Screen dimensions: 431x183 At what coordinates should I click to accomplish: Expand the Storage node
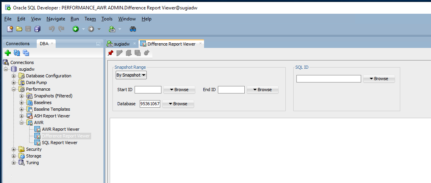tap(13, 156)
